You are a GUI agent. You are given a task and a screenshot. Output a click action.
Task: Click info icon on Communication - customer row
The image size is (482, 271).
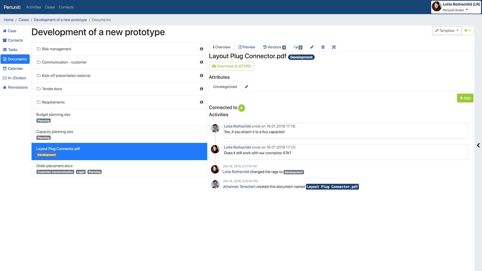(x=201, y=62)
